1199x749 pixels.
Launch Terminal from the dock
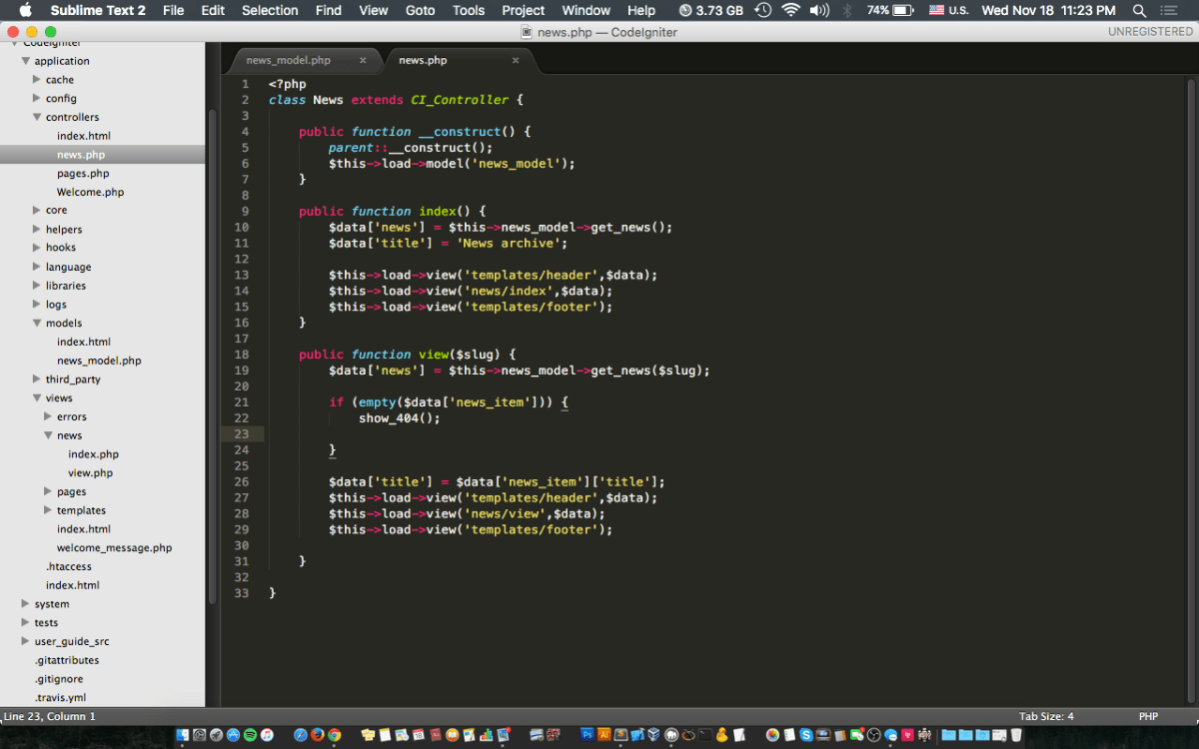coord(705,735)
